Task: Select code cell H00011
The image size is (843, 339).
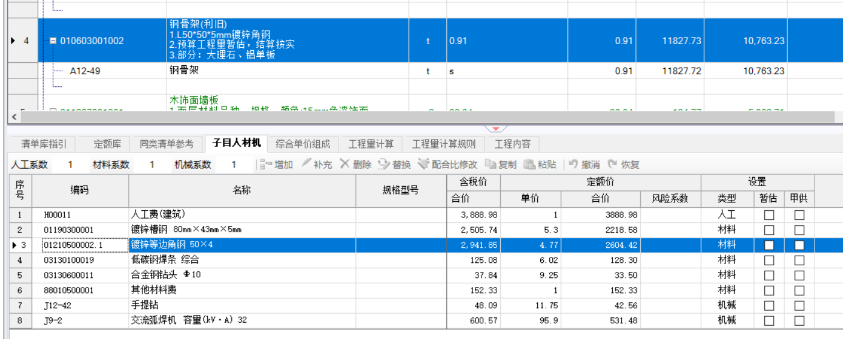Action: coord(80,215)
